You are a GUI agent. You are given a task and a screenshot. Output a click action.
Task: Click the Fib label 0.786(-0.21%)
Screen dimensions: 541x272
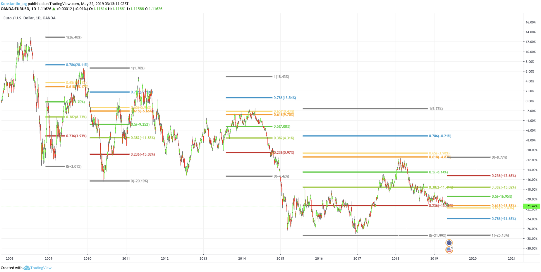pos(440,136)
